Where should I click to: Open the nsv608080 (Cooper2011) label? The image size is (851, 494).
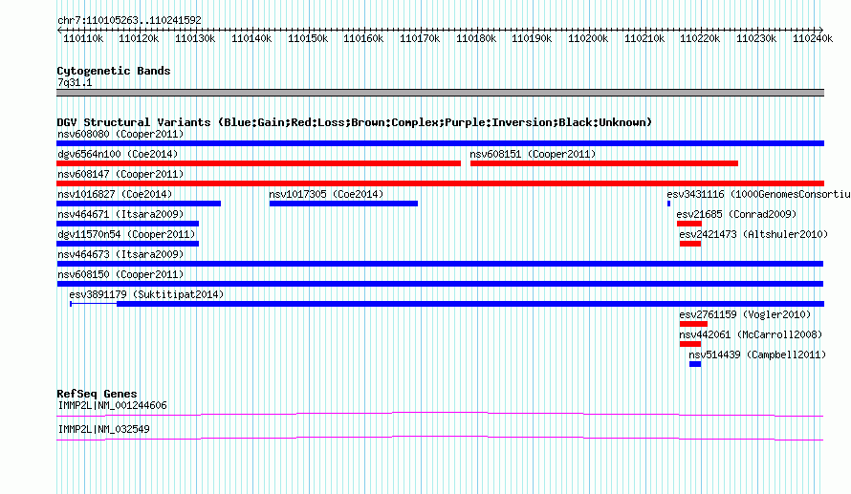(x=120, y=134)
